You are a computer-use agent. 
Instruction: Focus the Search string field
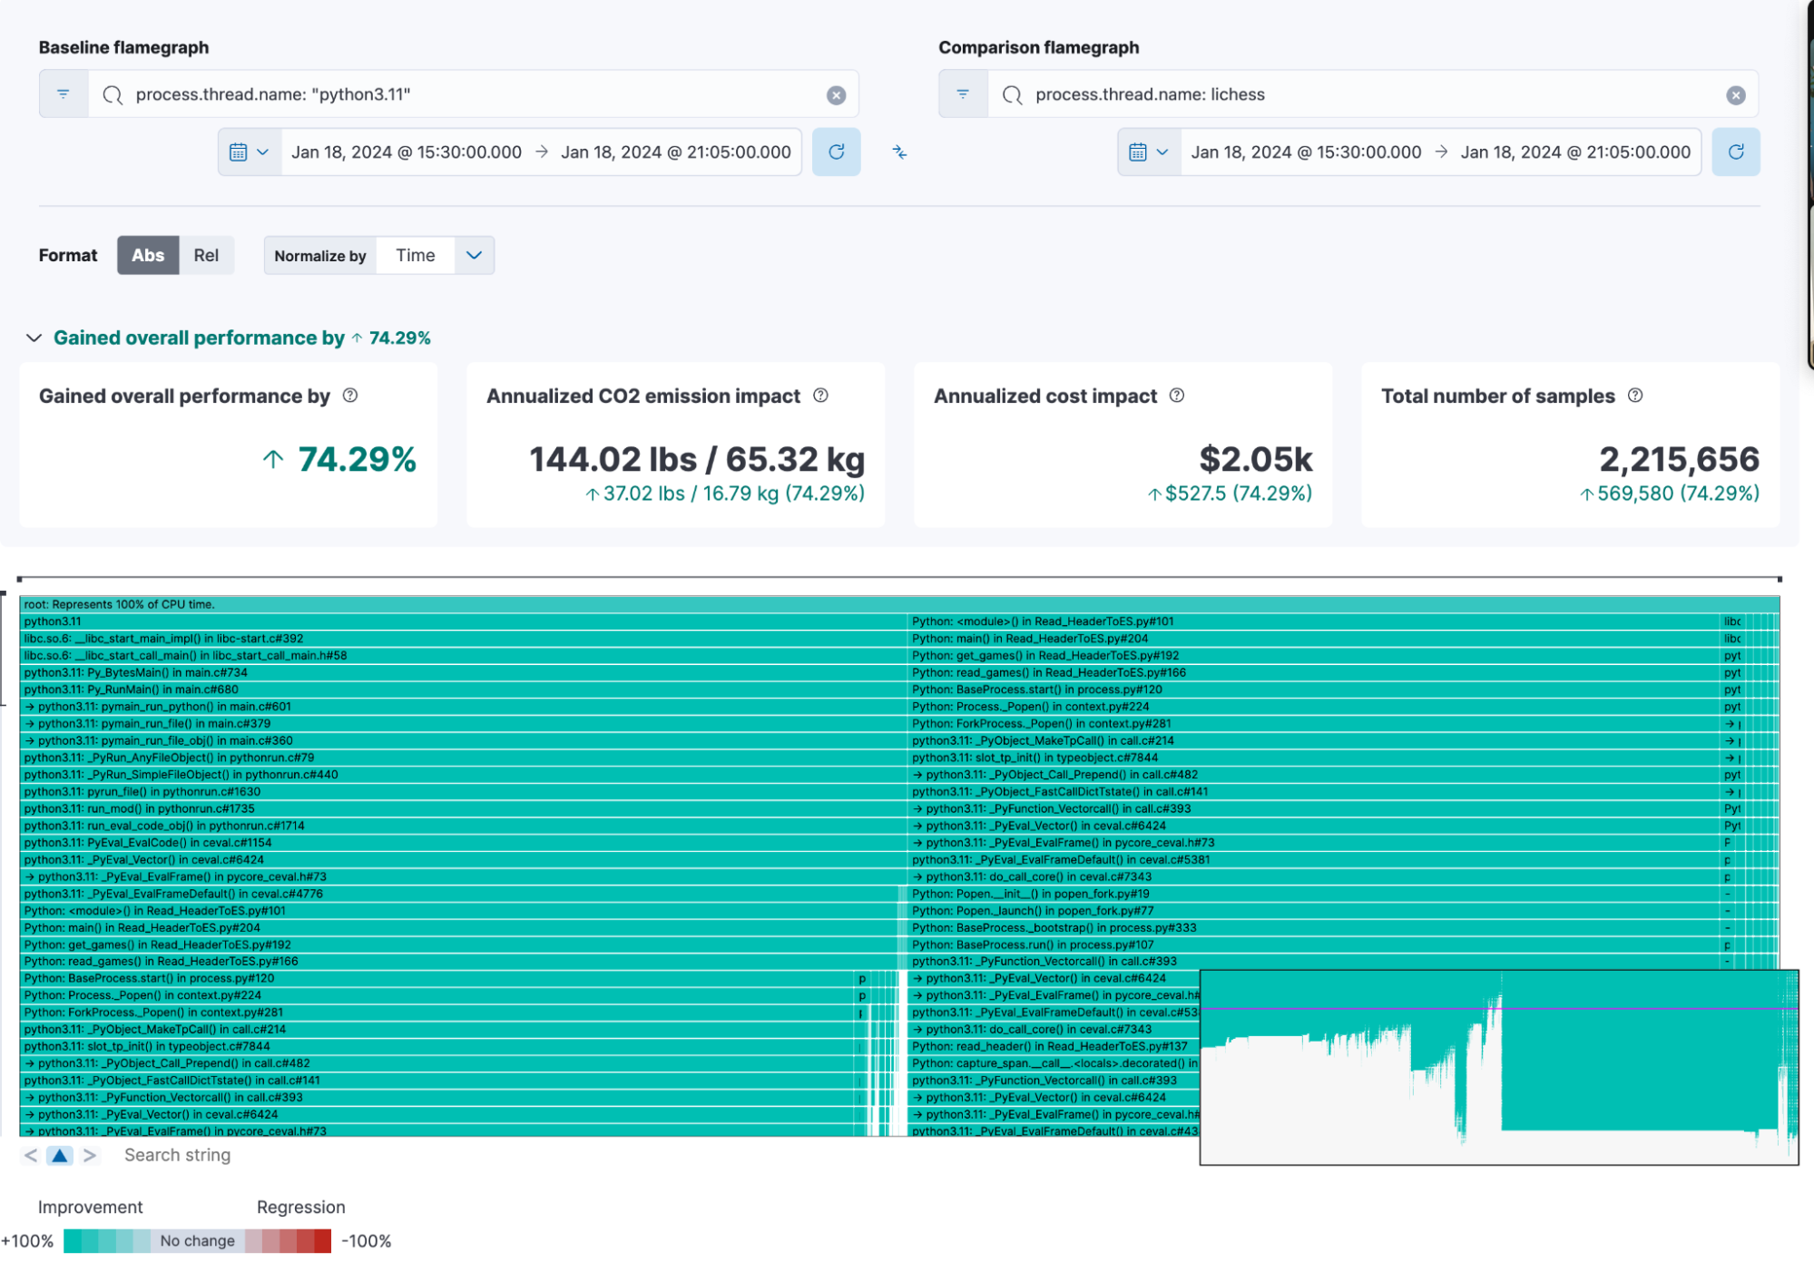177,1155
